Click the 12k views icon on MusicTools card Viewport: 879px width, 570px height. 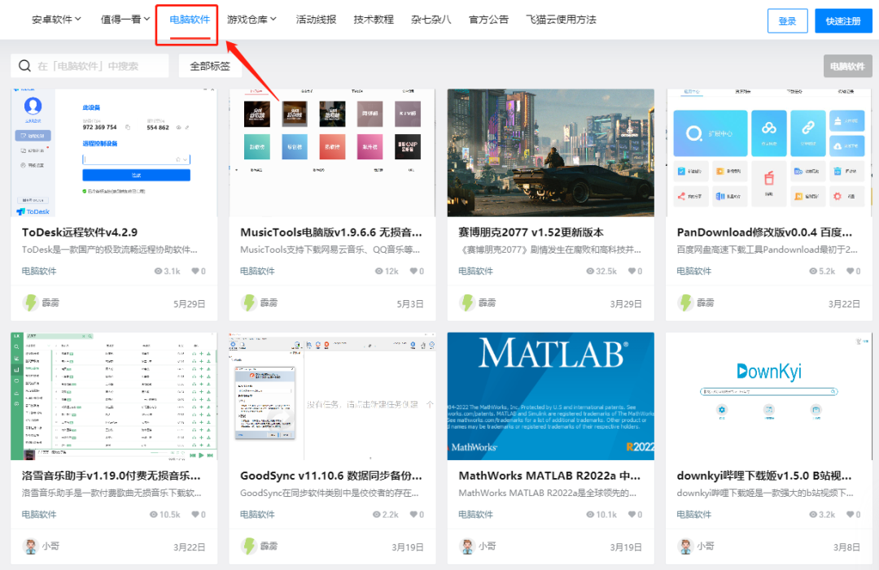coord(379,271)
